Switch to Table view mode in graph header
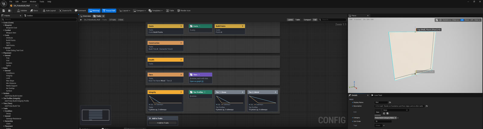Screen dimensions: 483x129 (x=298, y=20)
